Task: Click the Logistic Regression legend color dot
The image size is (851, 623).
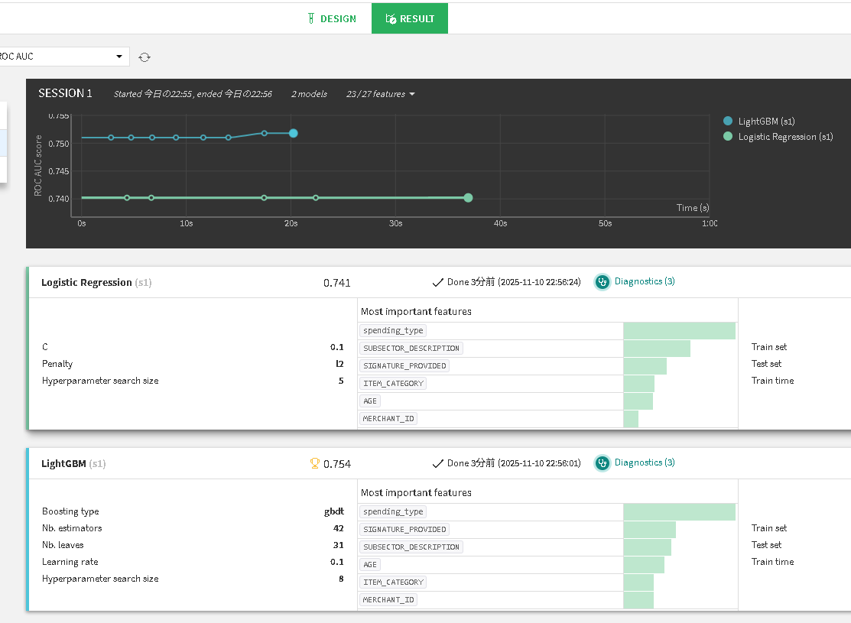Action: pyautogui.click(x=728, y=137)
